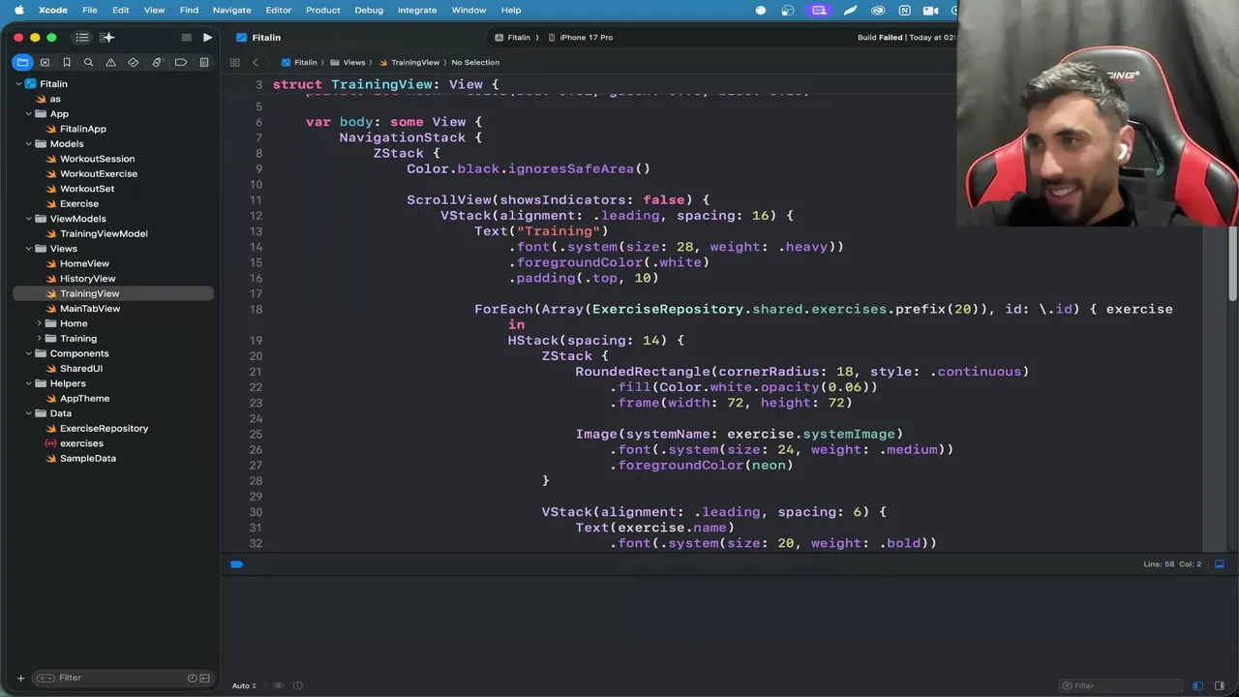Click the recent files filter clock icon
Viewport: 1239px width, 697px height.
pyautogui.click(x=192, y=678)
